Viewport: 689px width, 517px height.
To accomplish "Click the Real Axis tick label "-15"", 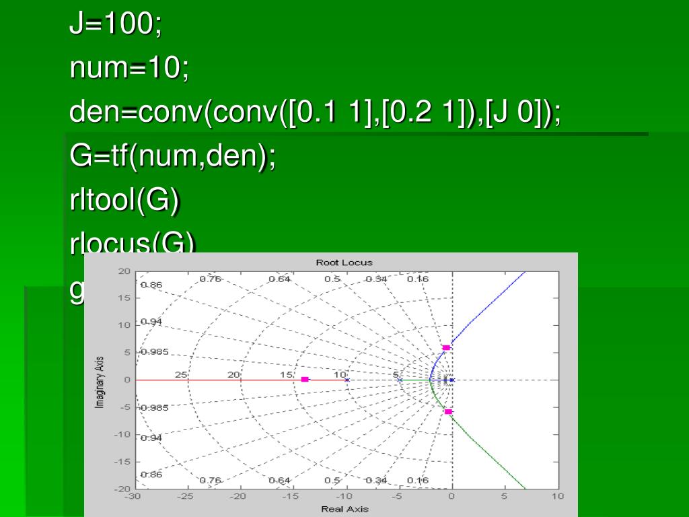I will (291, 496).
